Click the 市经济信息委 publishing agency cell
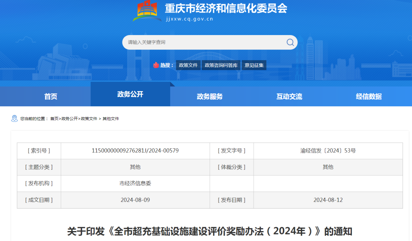The height and width of the screenshot is (241, 412). 135,183
